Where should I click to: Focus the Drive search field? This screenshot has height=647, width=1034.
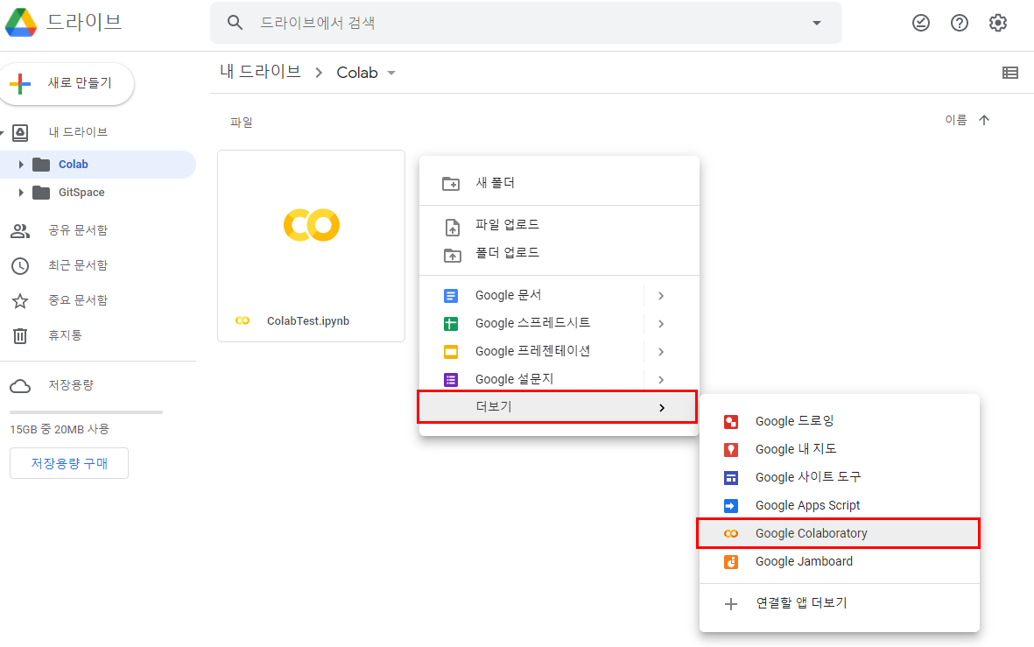click(x=526, y=23)
